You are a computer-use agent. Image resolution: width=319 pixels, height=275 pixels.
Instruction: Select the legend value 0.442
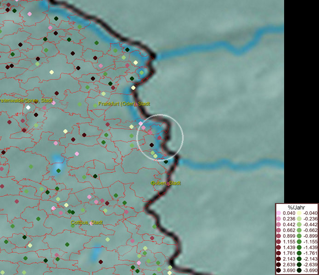pyautogui.click(x=289, y=225)
